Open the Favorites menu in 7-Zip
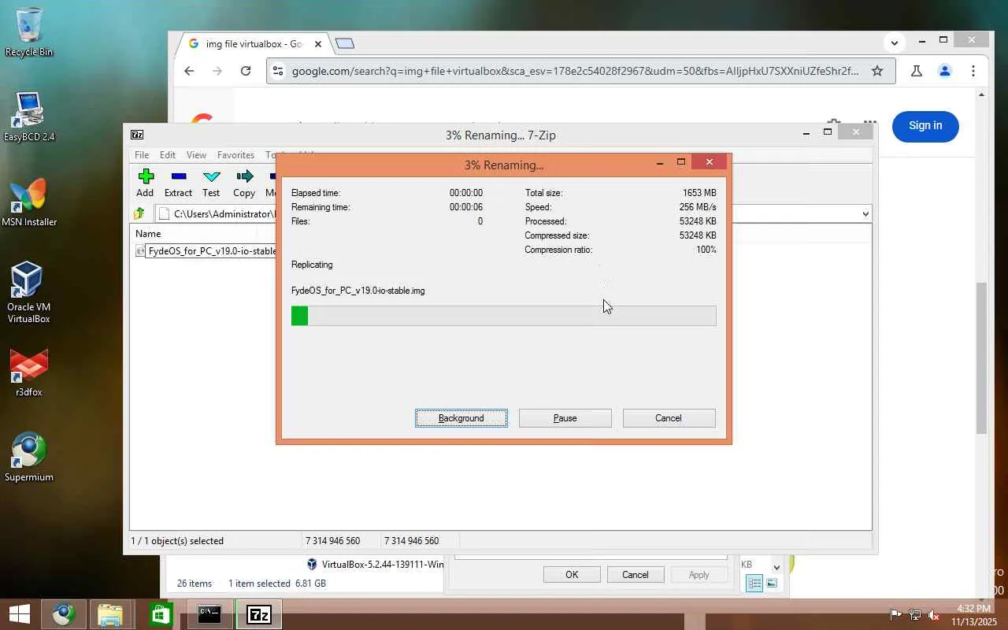Screen dimensions: 1008x630 click(x=235, y=155)
